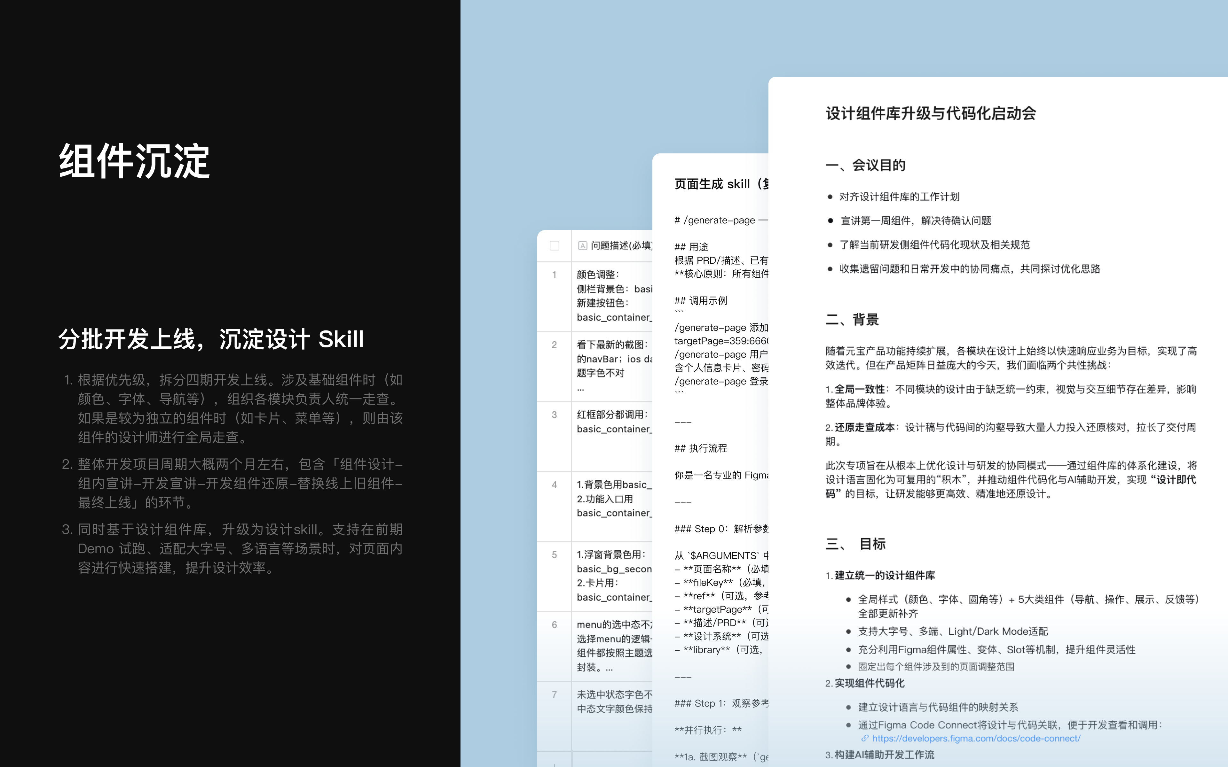Click the cell starting with 红框部分都调用：
1228x767 pixels.
(612, 437)
